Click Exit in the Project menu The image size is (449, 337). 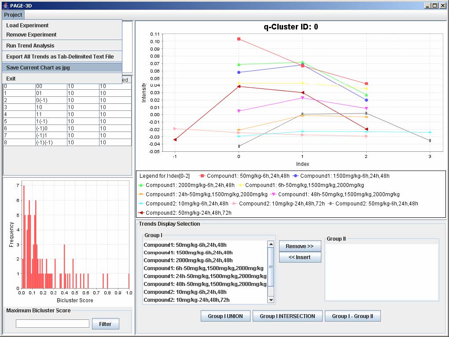tap(11, 79)
